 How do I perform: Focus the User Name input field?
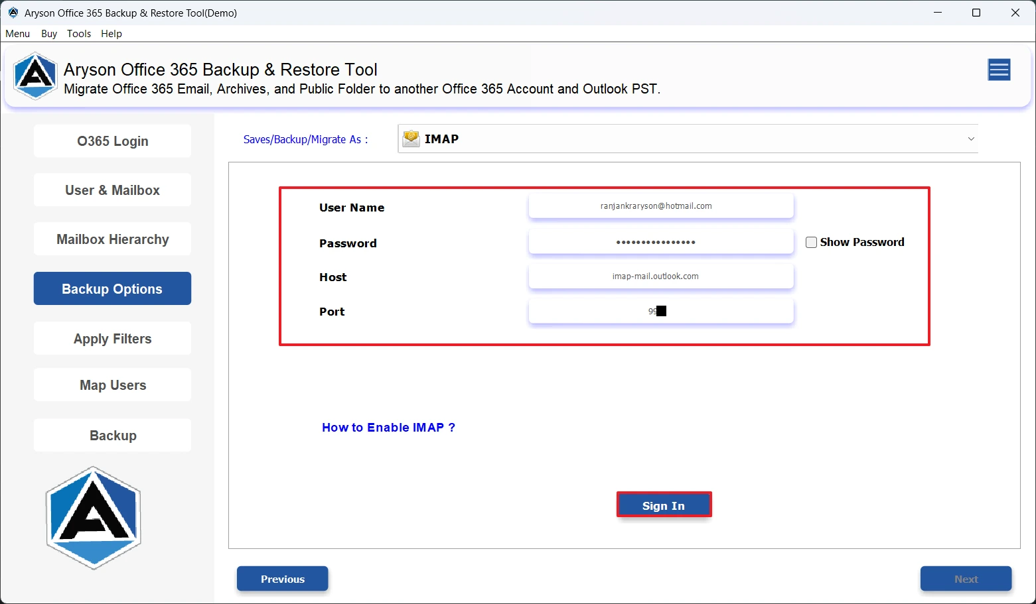pos(661,206)
